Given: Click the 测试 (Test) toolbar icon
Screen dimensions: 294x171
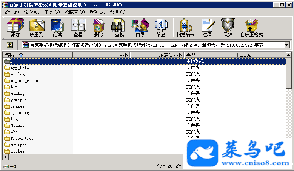Looking at the screenshot, I should (x=57, y=28).
